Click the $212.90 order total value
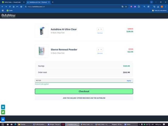 click(127, 72)
